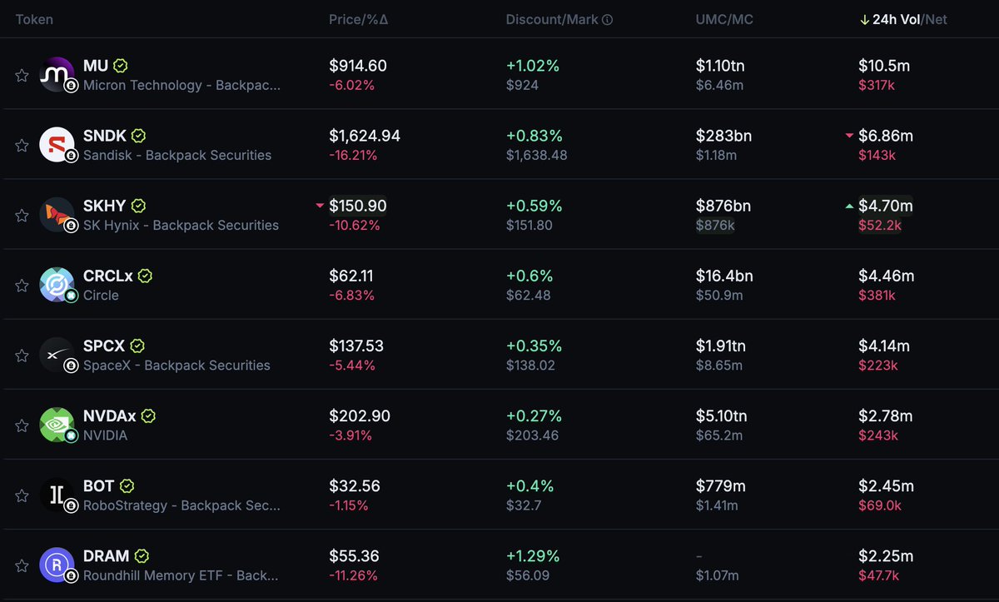Screen dimensions: 999x602
Task: Click the RoboStrategy BOT logo
Action: 57,495
